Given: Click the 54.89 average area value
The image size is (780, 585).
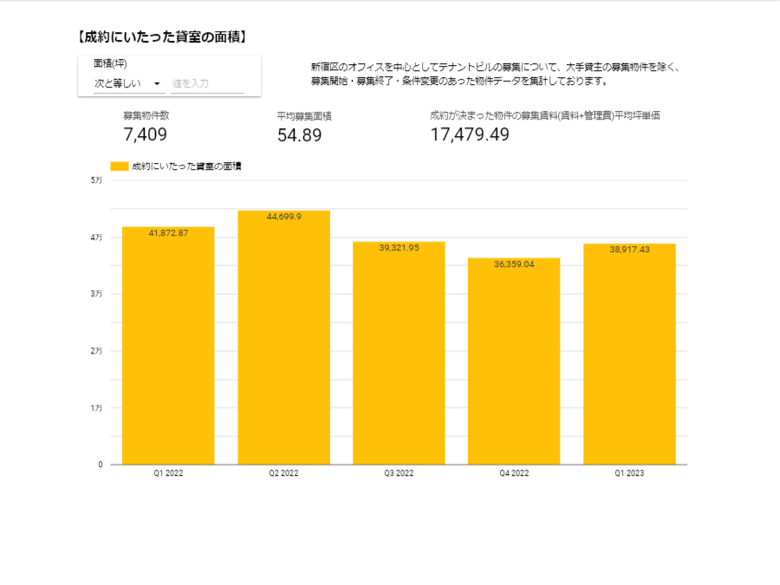Looking at the screenshot, I should (300, 135).
